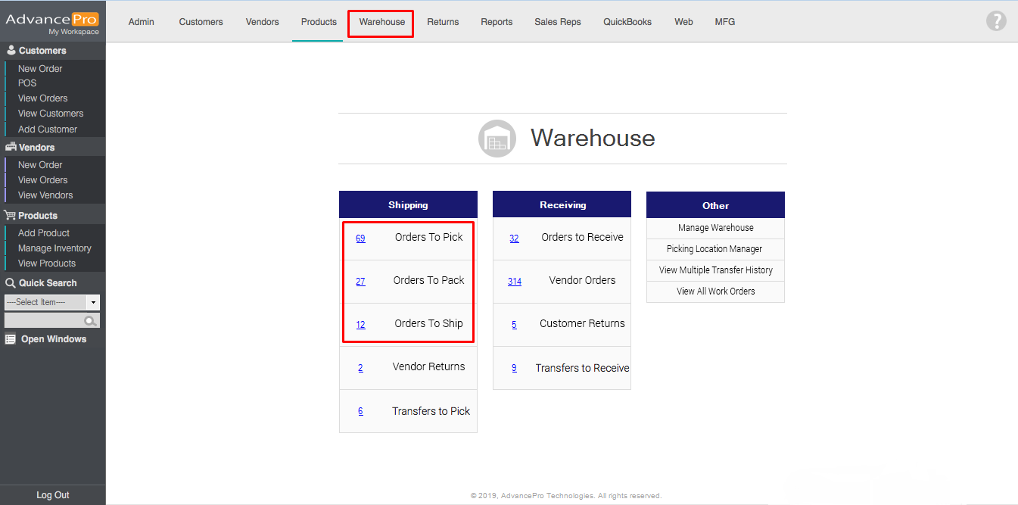This screenshot has width=1018, height=505.
Task: Click the Products cart icon in sidebar
Action: click(x=10, y=216)
